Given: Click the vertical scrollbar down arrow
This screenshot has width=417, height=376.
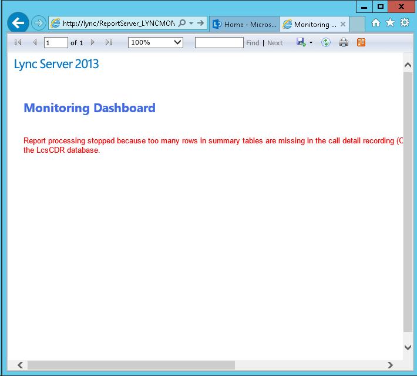Looking at the screenshot, I should [x=408, y=347].
